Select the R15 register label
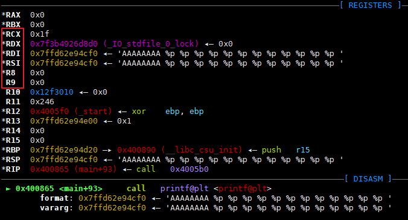The image size is (408, 220). pos(13,140)
